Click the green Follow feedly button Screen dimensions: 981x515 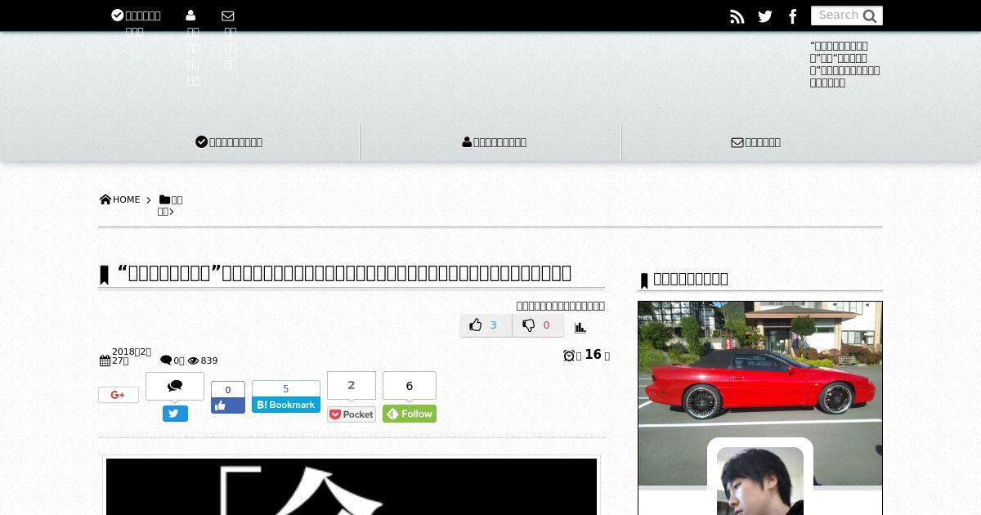410,414
